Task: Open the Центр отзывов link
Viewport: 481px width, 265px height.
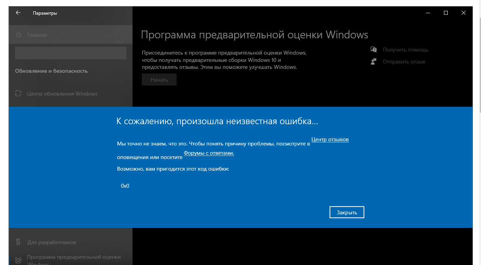Action: pos(330,139)
